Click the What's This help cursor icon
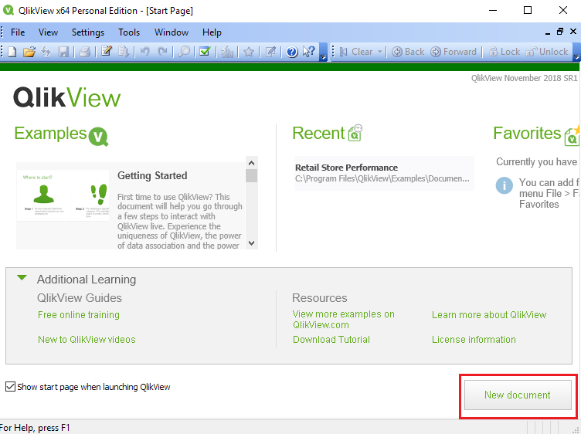This screenshot has width=581, height=434. [309, 52]
